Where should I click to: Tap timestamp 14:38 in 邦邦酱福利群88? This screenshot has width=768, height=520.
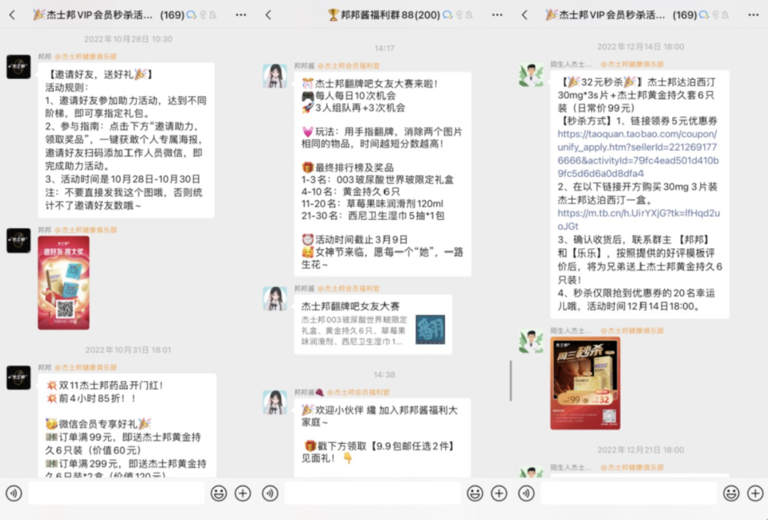(x=384, y=374)
